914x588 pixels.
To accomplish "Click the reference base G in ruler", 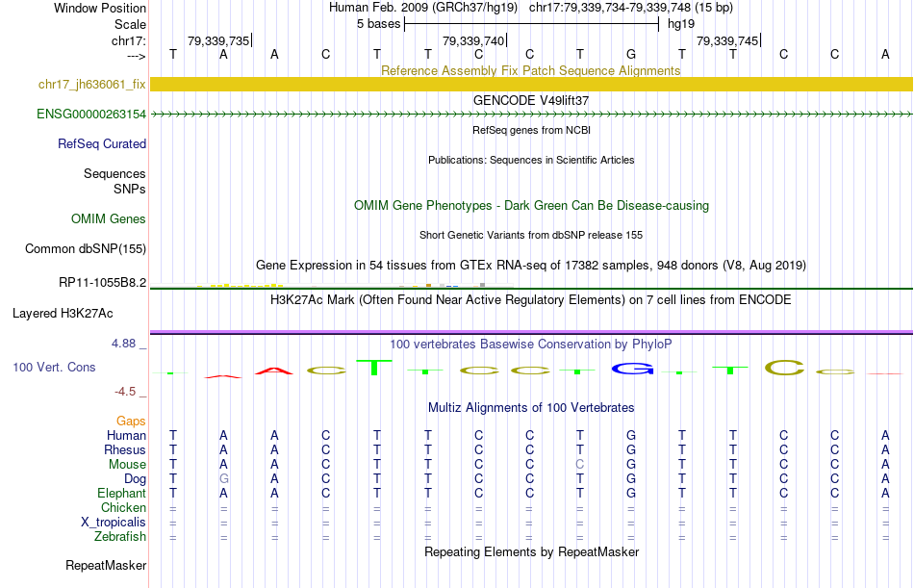I will (x=631, y=54).
